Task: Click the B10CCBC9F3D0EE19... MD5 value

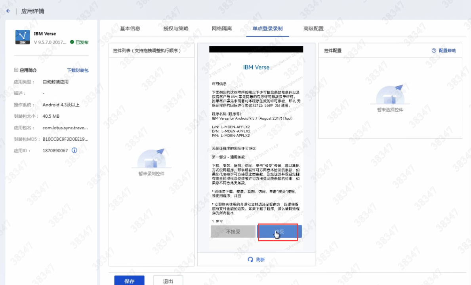Action: [65, 139]
